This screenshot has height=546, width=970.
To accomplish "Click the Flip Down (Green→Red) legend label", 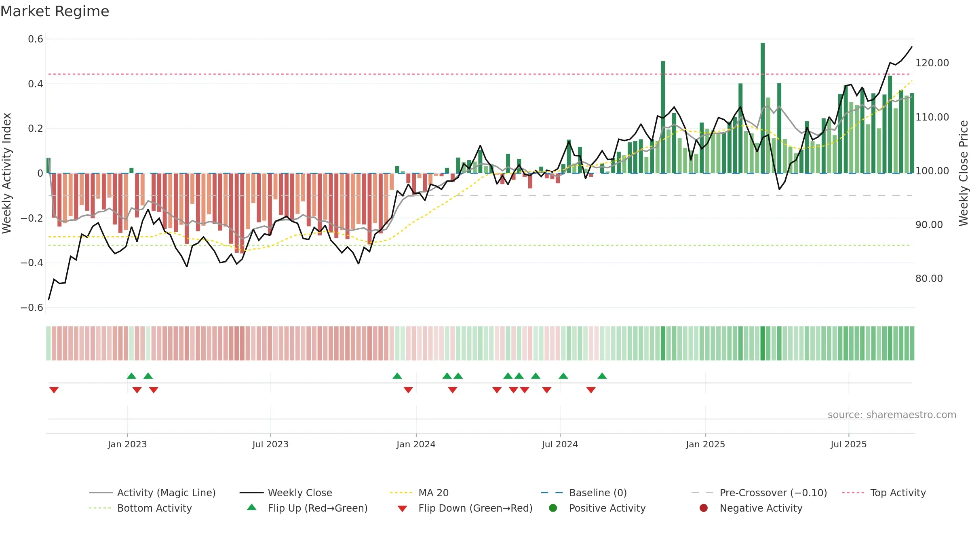I will (475, 508).
